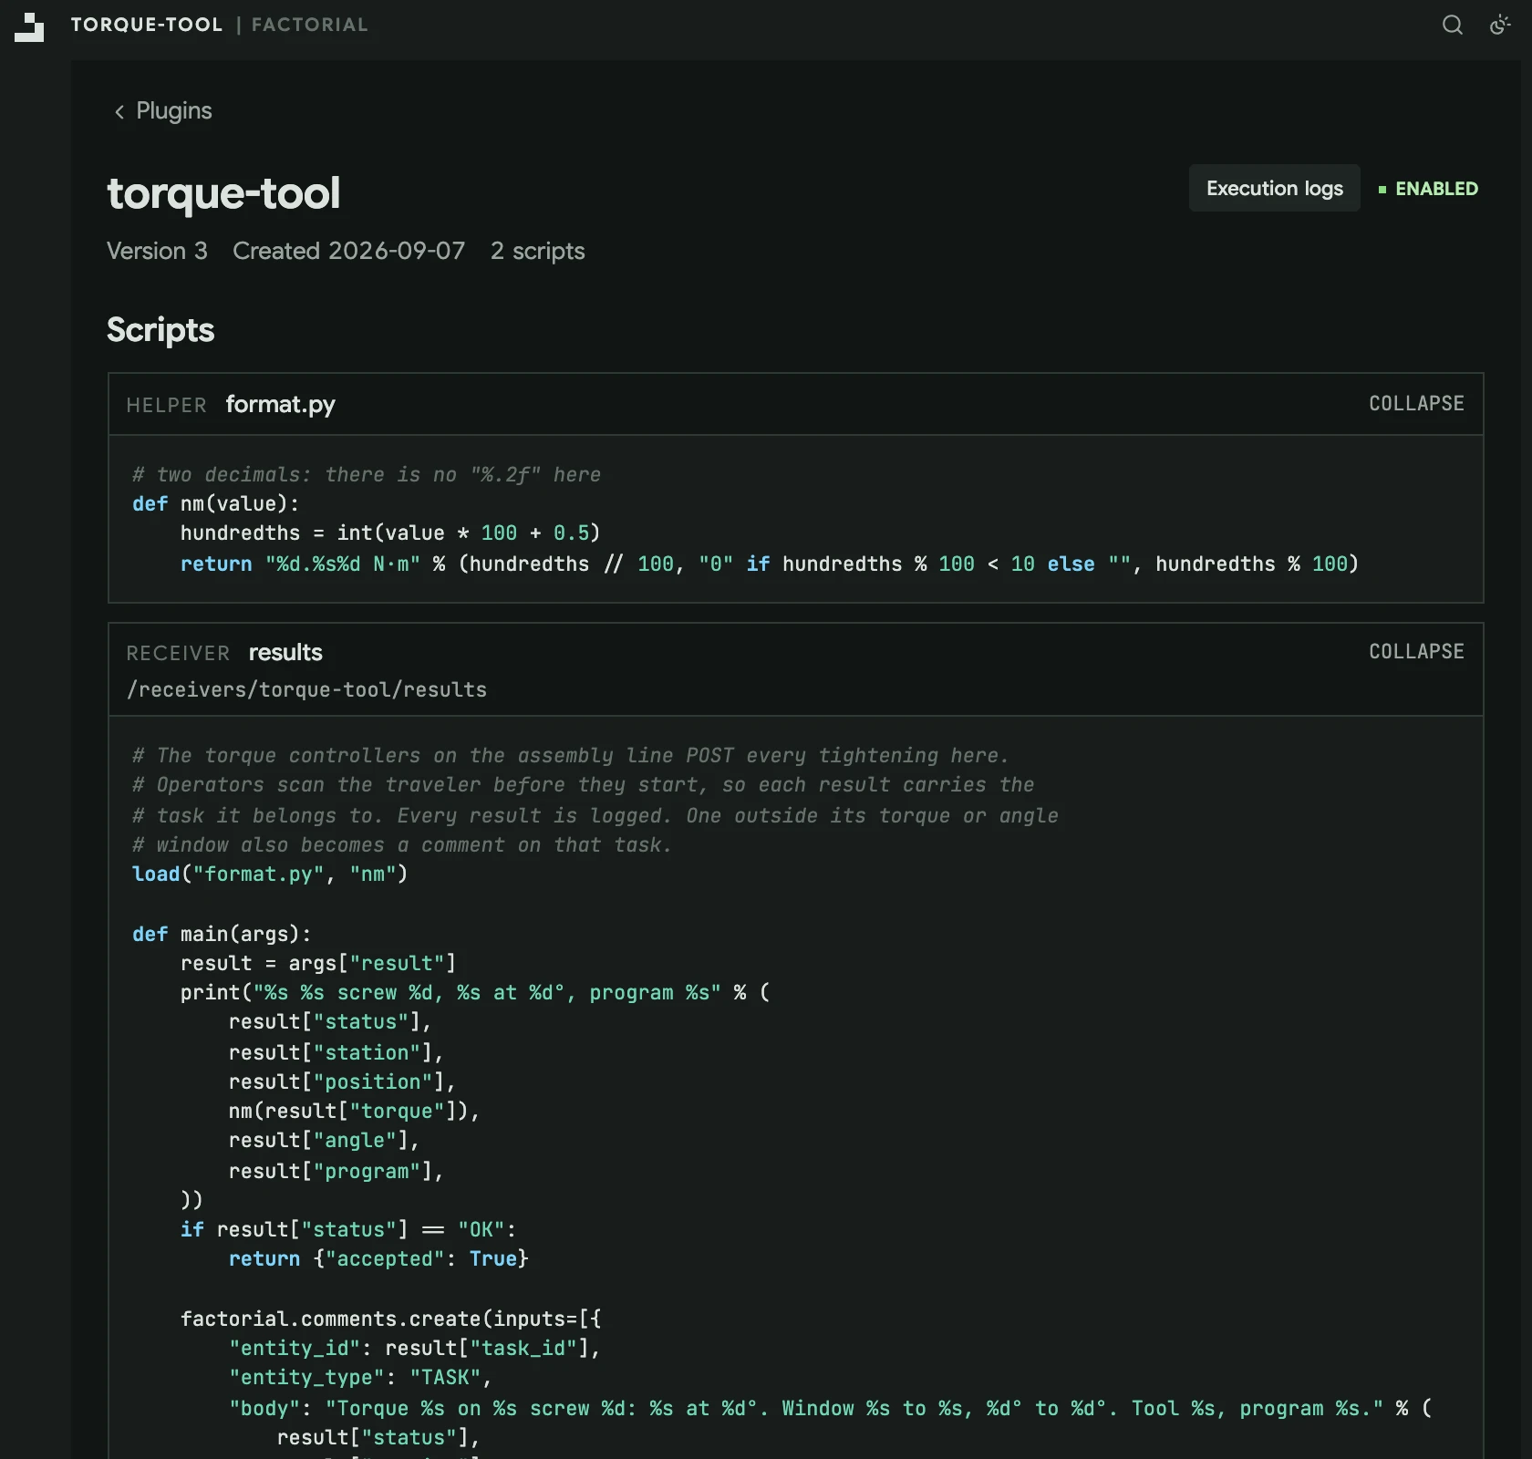Click the def nm(value): line
Viewport: 1532px width, 1459px height.
pos(215,503)
